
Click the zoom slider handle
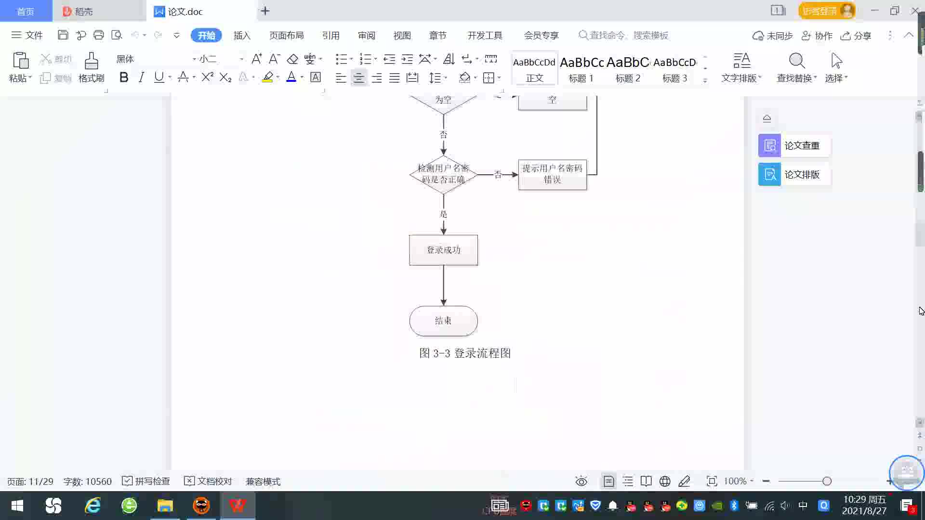827,481
